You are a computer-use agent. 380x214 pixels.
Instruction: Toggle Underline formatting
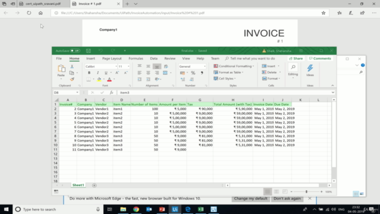106,73
